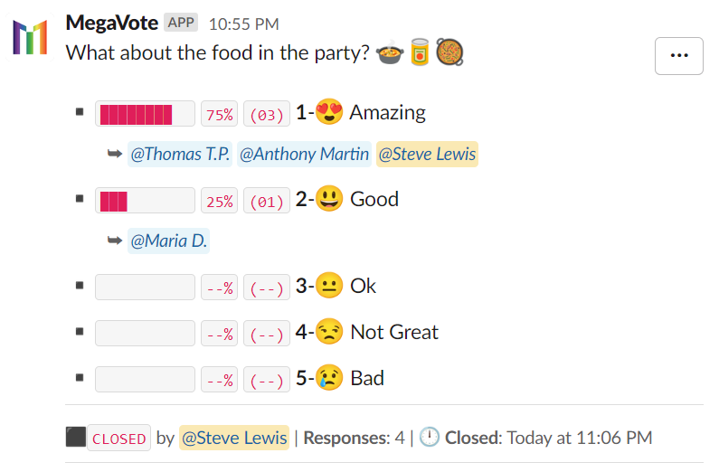Click the pot of food emoji
This screenshot has width=719, height=472.
pos(390,52)
